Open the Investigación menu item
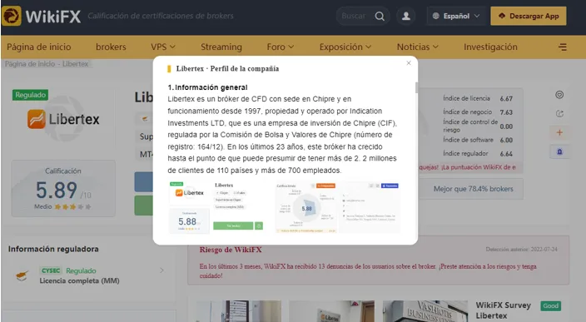The image size is (586, 322). 490,47
